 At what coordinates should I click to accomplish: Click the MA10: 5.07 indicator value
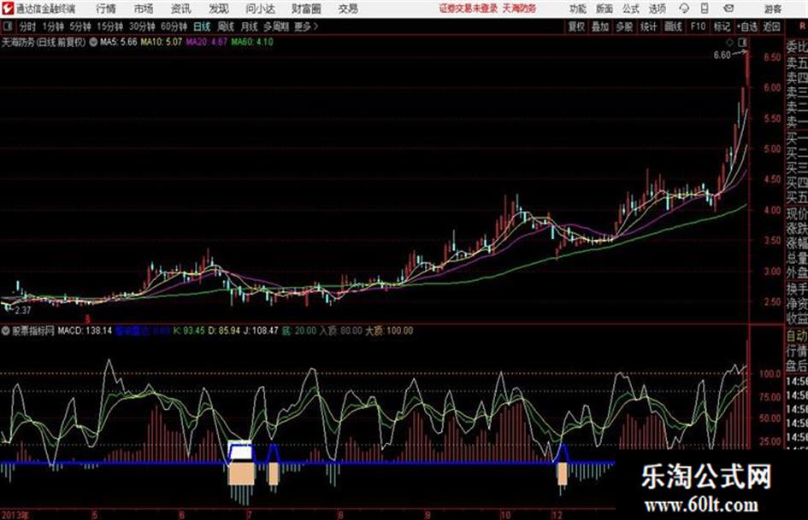[x=162, y=42]
